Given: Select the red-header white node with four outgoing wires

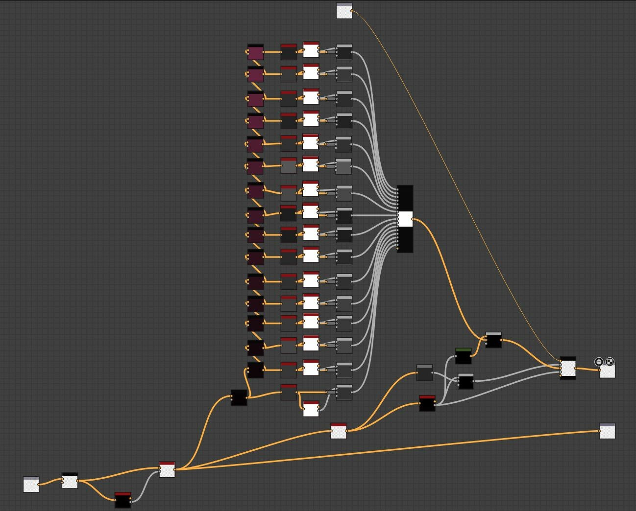Looking at the screenshot, I should [x=167, y=469].
